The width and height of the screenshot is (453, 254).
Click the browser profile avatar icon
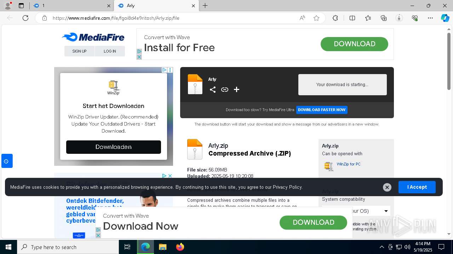[x=8, y=6]
